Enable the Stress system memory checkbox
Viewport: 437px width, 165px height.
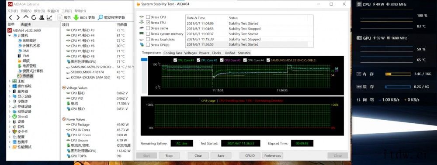click(x=148, y=34)
